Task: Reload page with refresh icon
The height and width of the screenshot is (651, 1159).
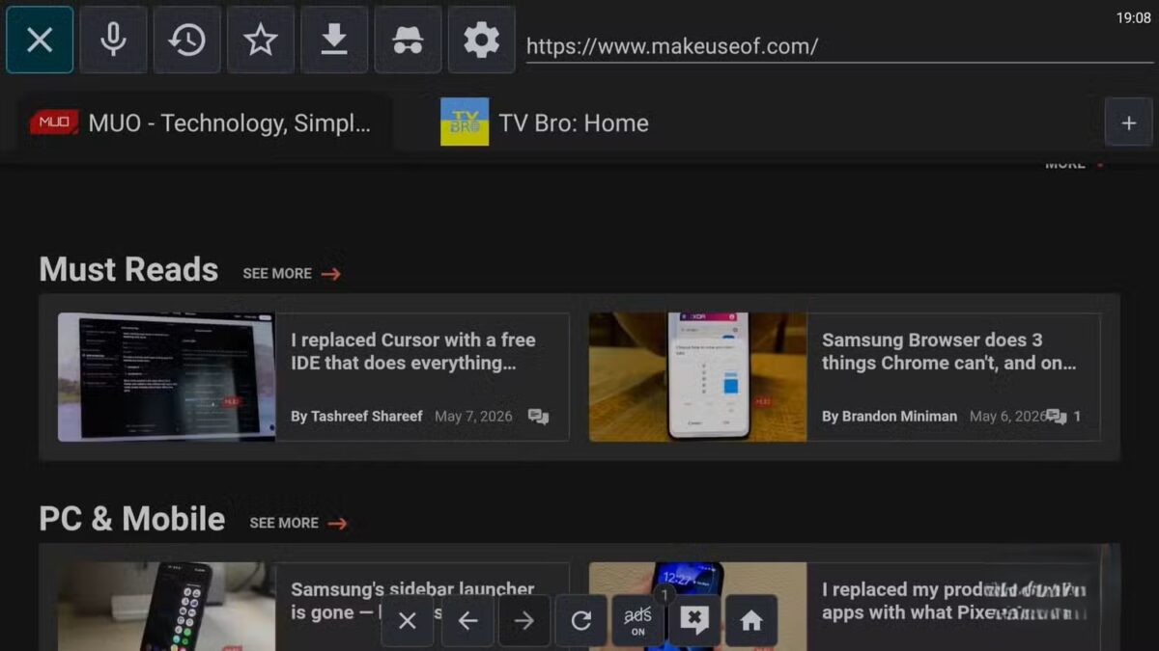Action: tap(581, 621)
